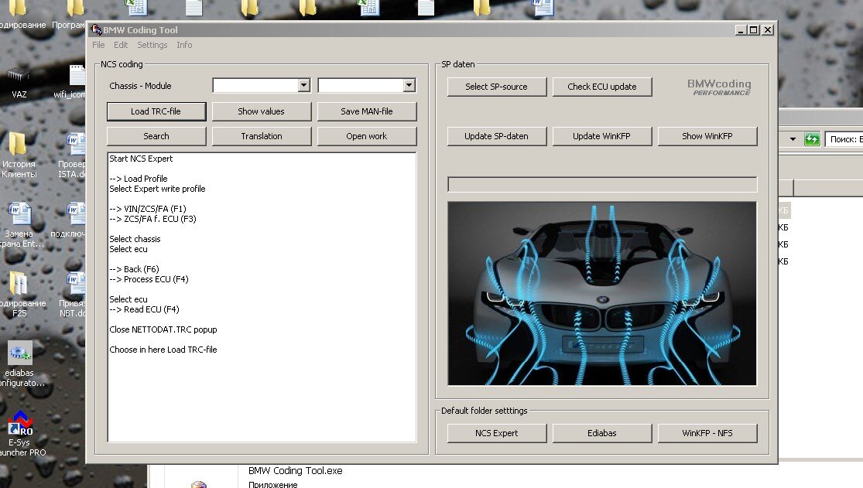Image resolution: width=863 pixels, height=488 pixels.
Task: Open Ediabas default folder setting
Action: pyautogui.click(x=602, y=433)
